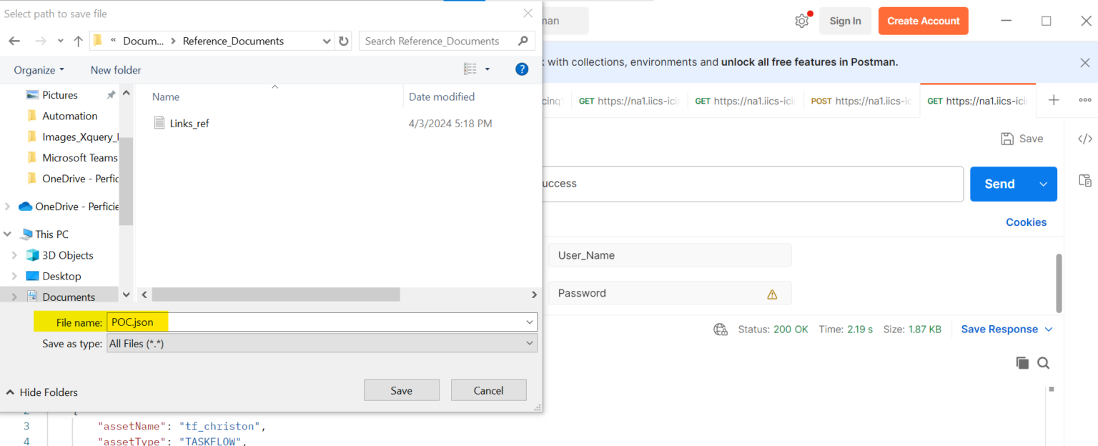The height and width of the screenshot is (446, 1098).
Task: Go up one folder level
Action: [78, 41]
